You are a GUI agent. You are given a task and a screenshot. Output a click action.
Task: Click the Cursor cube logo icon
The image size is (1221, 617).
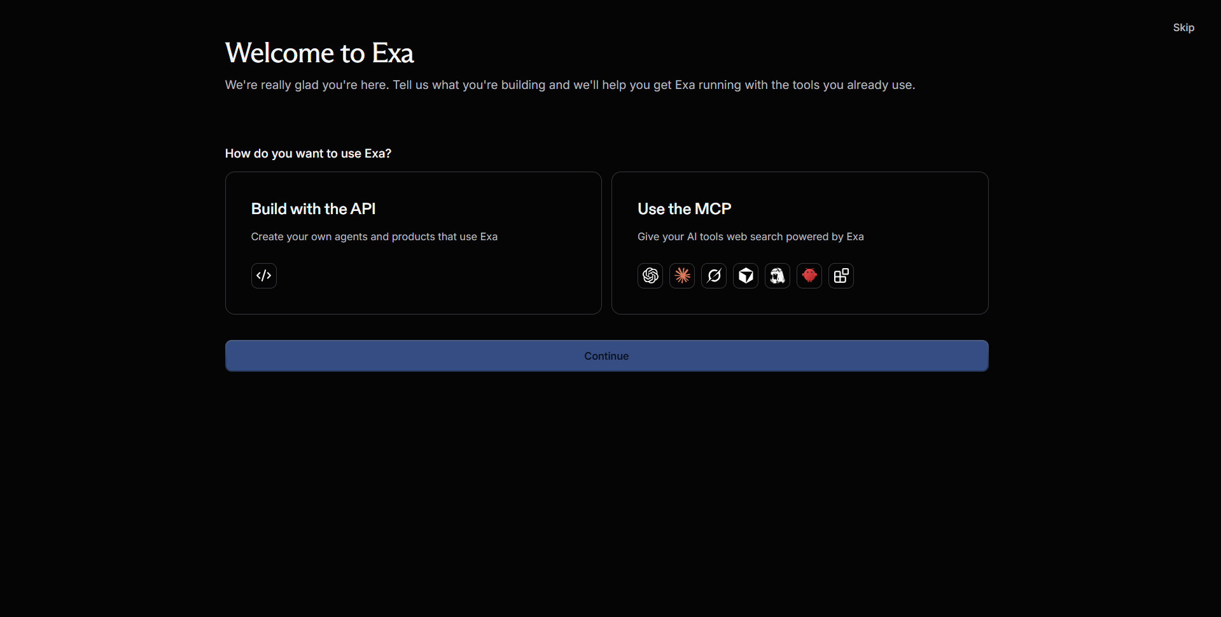pyautogui.click(x=746, y=276)
